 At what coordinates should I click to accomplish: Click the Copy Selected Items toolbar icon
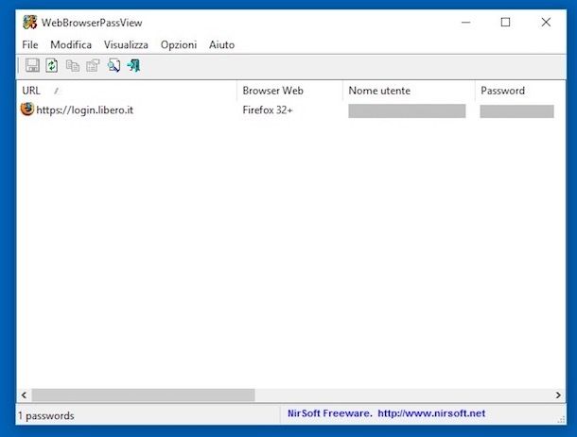(x=73, y=66)
